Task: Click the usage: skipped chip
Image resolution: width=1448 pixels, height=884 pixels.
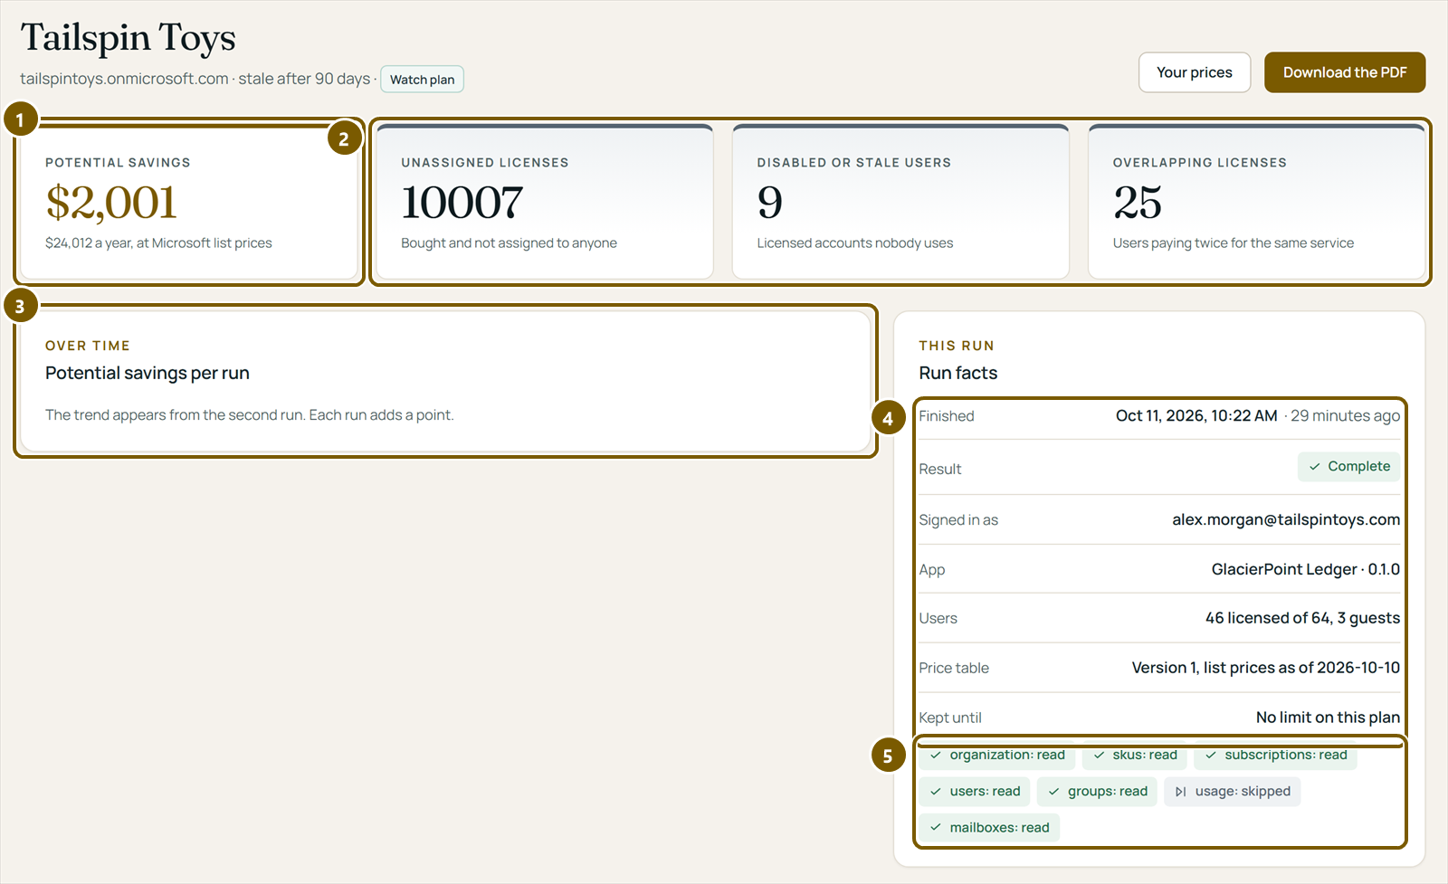Action: 1233,792
